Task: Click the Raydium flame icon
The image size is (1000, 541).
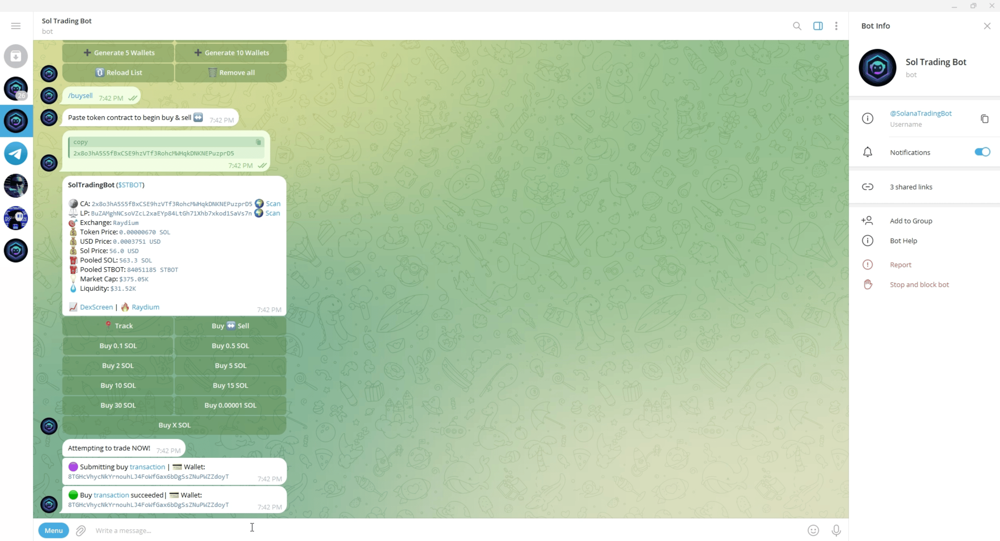Action: 125,306
